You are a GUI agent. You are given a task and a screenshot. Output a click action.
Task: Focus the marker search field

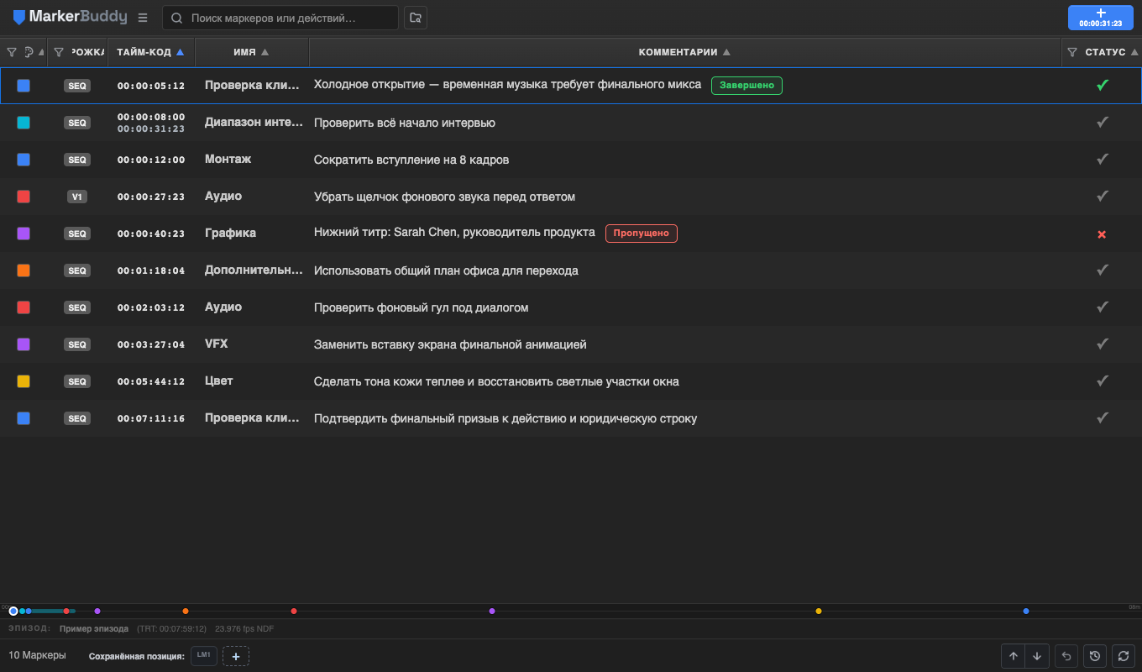280,18
